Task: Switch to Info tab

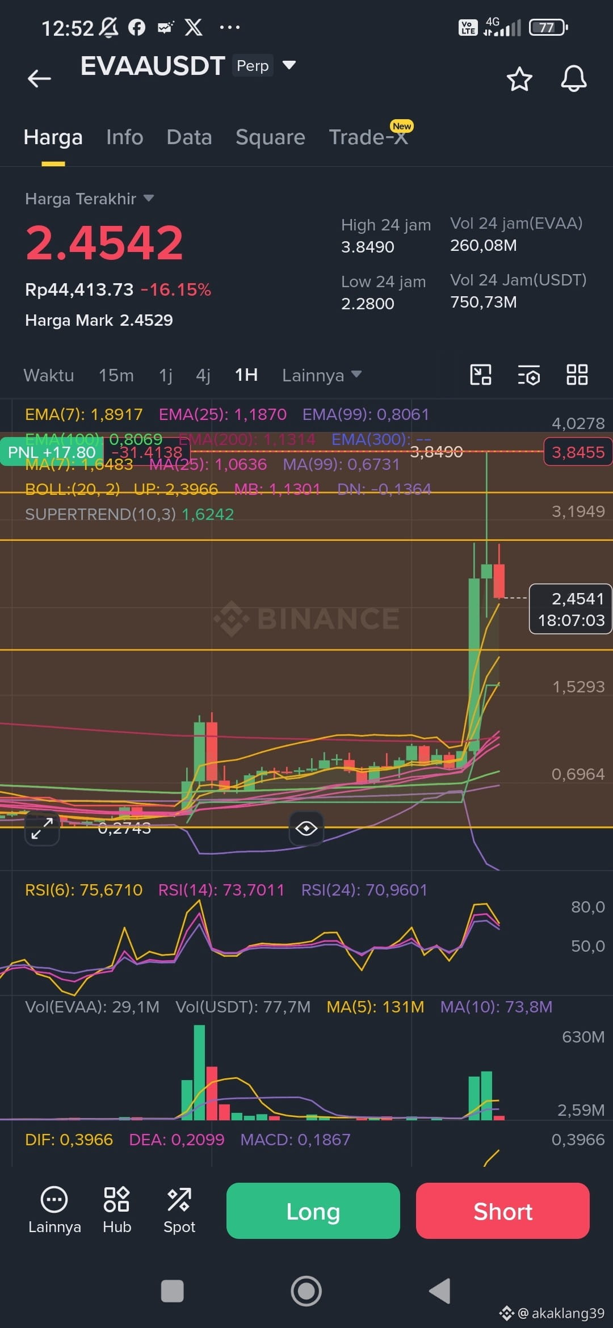Action: coord(125,137)
